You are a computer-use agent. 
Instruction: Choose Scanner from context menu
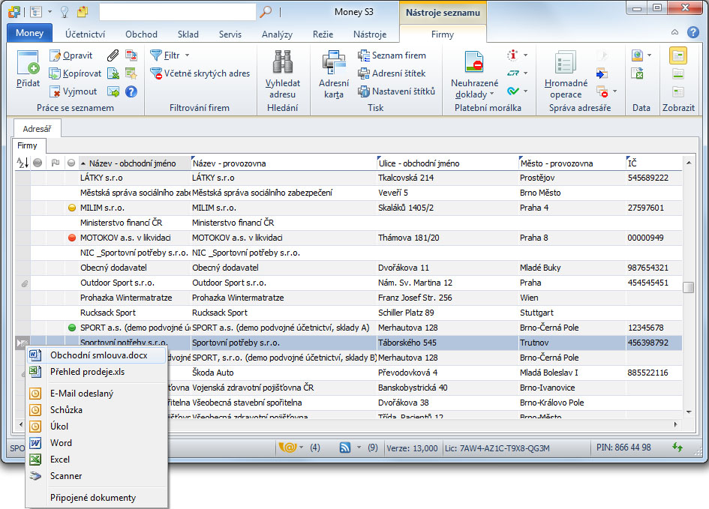click(x=96, y=475)
